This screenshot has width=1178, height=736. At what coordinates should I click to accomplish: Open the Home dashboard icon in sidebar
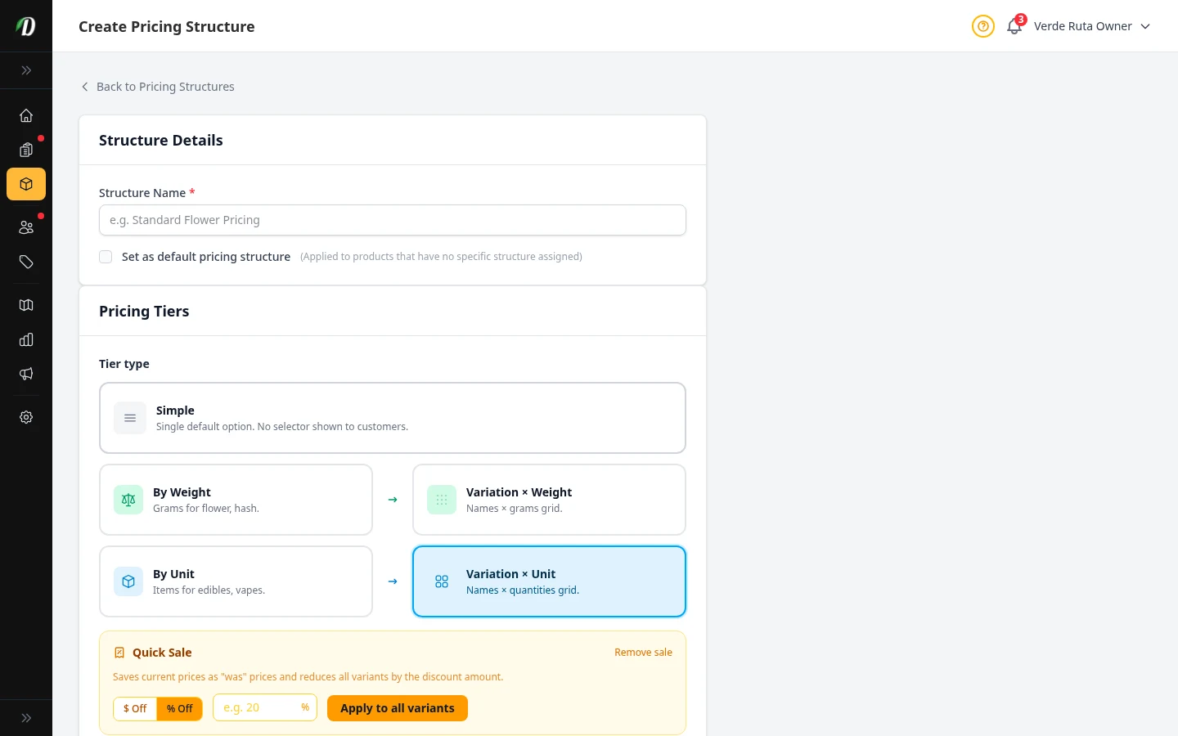26,115
